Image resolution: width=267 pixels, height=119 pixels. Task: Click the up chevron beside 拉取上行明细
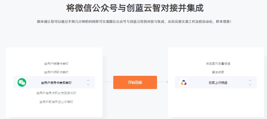click(250, 80)
